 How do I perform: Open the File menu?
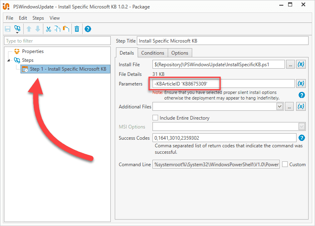(x=10, y=18)
